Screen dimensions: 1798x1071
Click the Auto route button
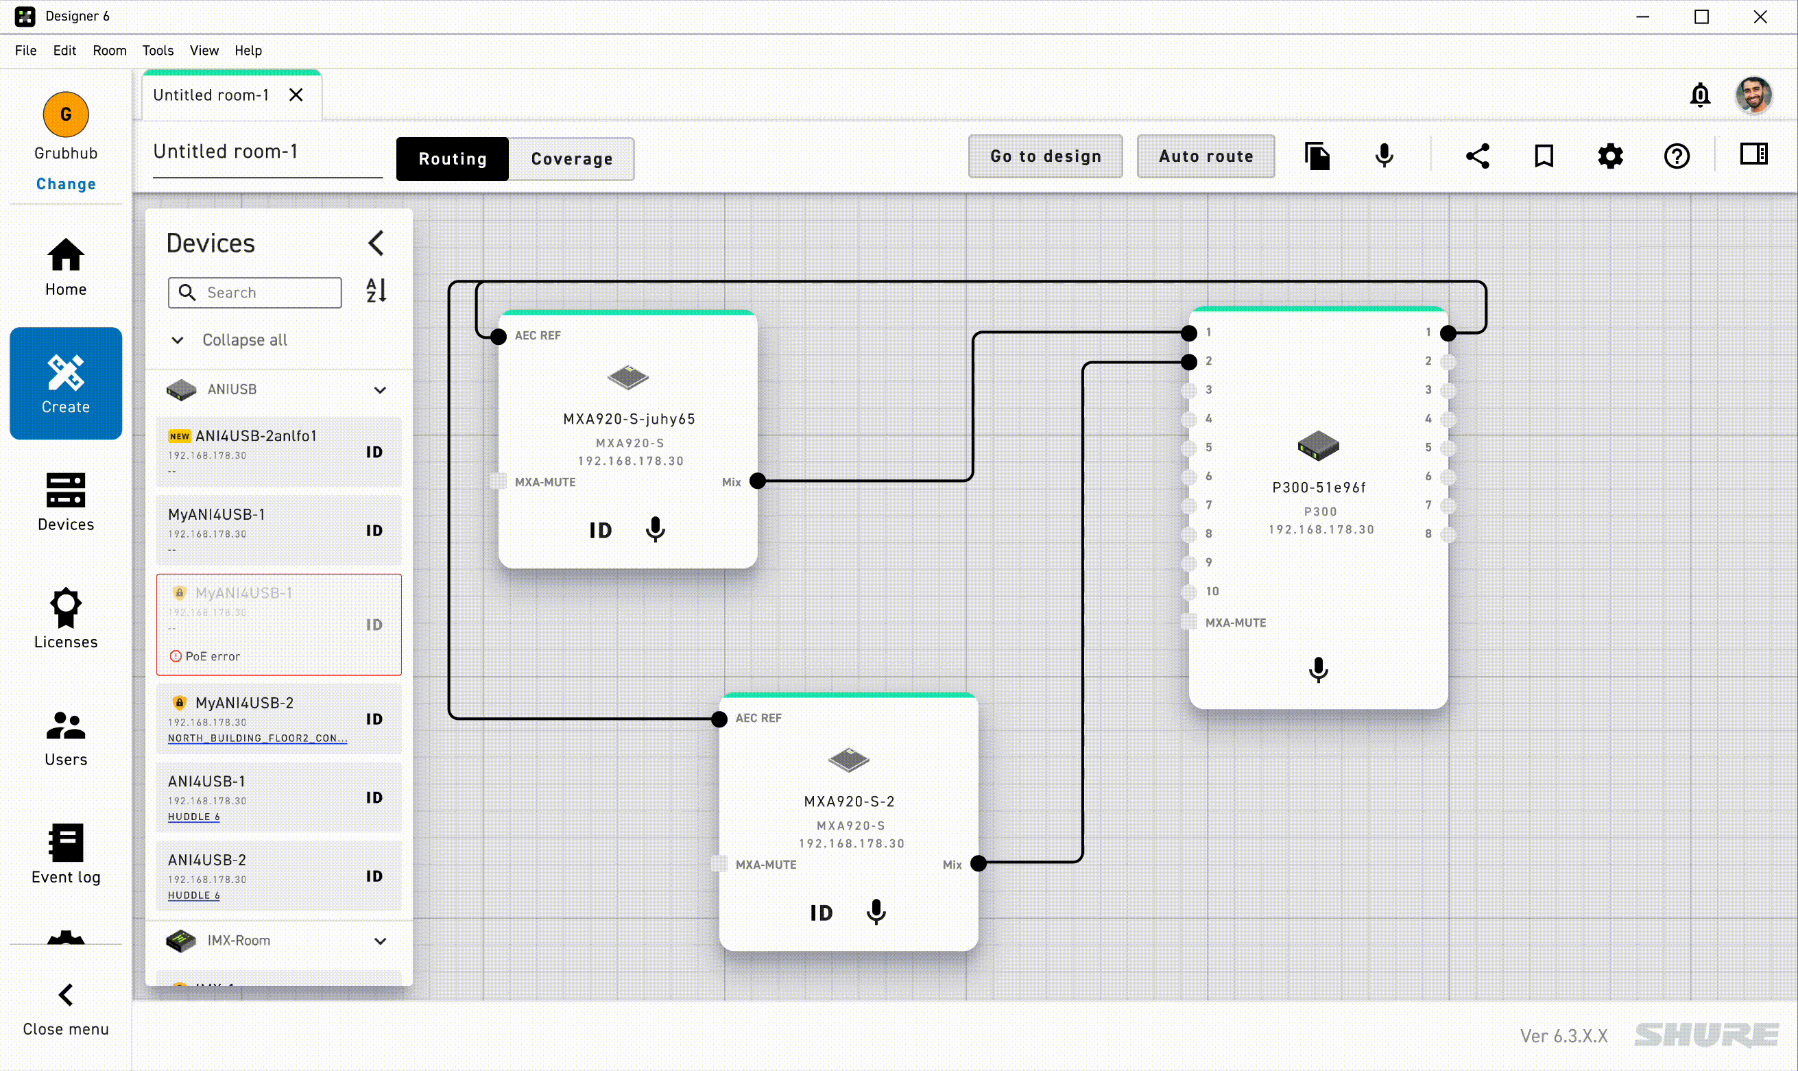(x=1206, y=156)
